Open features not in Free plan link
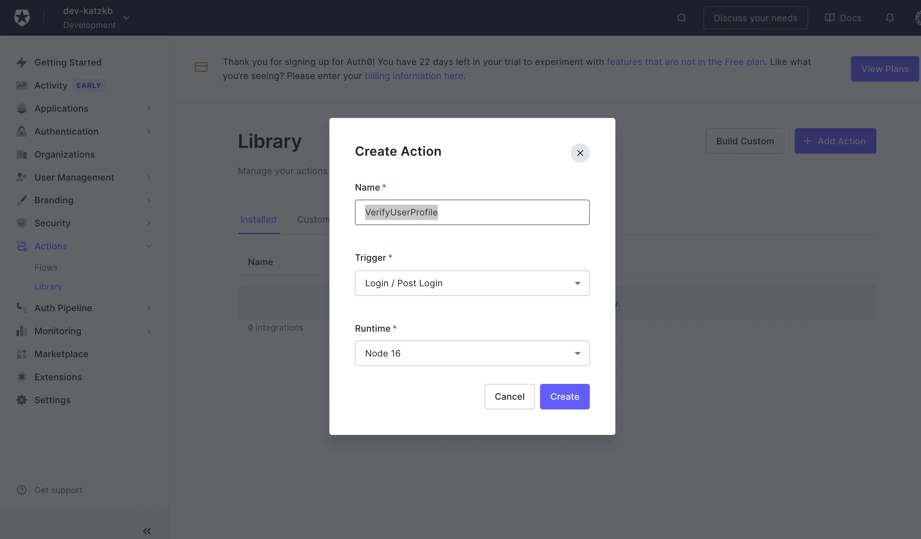Screen dimensions: 921x539 click(x=686, y=62)
